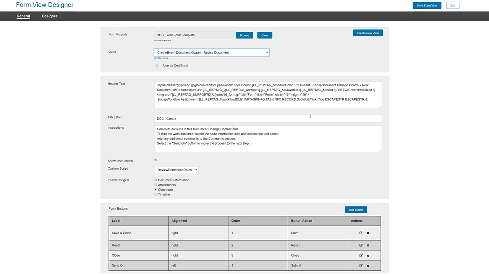Click the Form Template input field
This screenshot has height=275, width=489.
194,35
